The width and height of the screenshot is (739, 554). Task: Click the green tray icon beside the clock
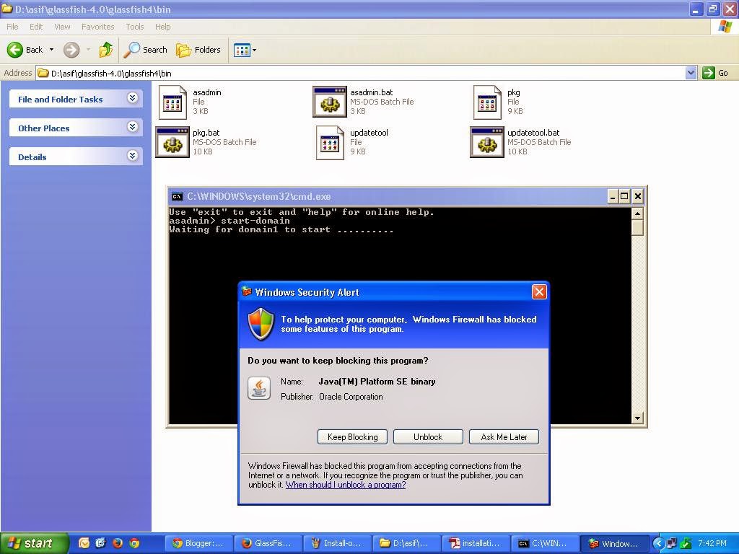(686, 544)
